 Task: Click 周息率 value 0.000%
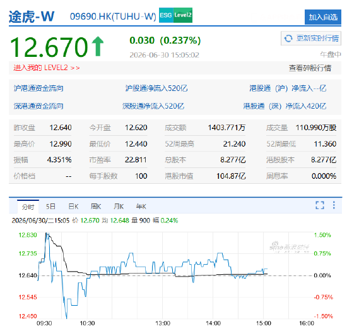(x=324, y=176)
